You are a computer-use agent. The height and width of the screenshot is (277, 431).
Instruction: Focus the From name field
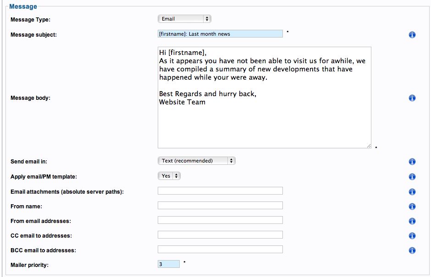tap(220, 206)
